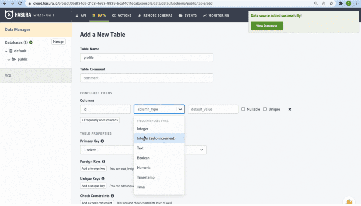This screenshot has width=361, height=206.
Task: Select Boolean from type list
Action: click(159, 158)
